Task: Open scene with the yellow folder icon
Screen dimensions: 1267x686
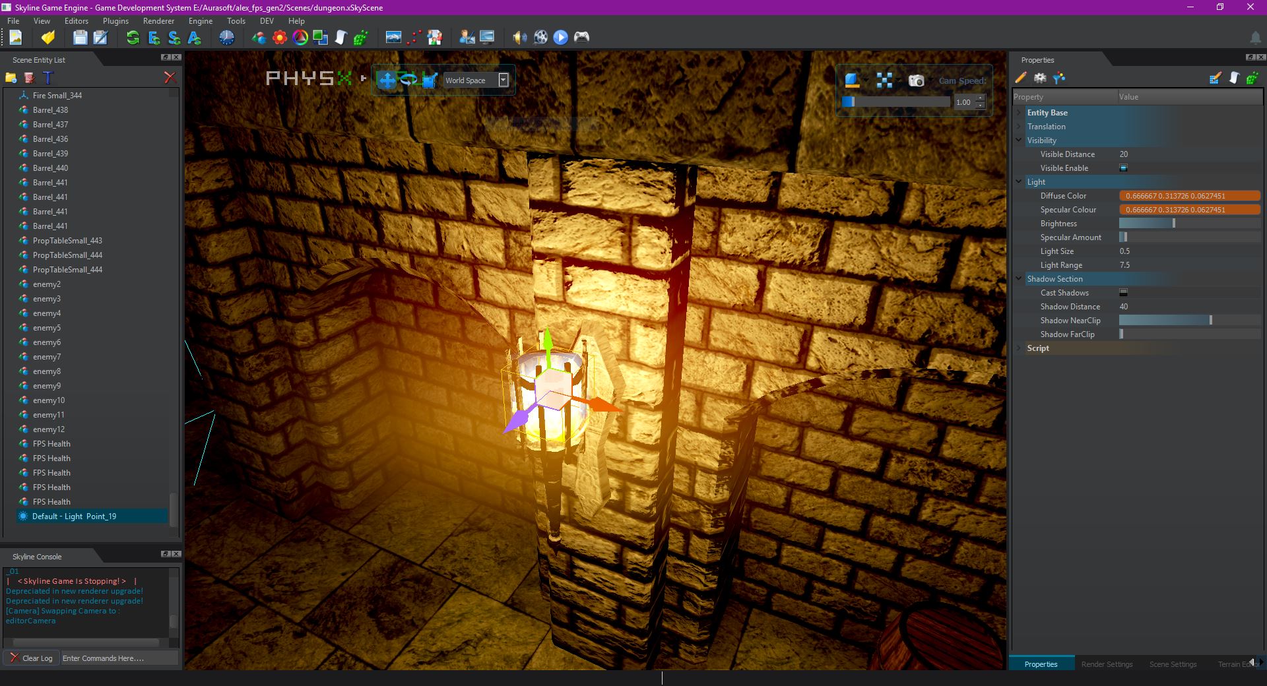Action: coord(48,38)
